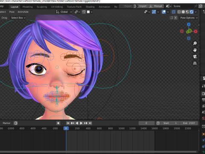The image size is (205, 154).
Task: Toggle show overlays button
Action: tap(164, 12)
